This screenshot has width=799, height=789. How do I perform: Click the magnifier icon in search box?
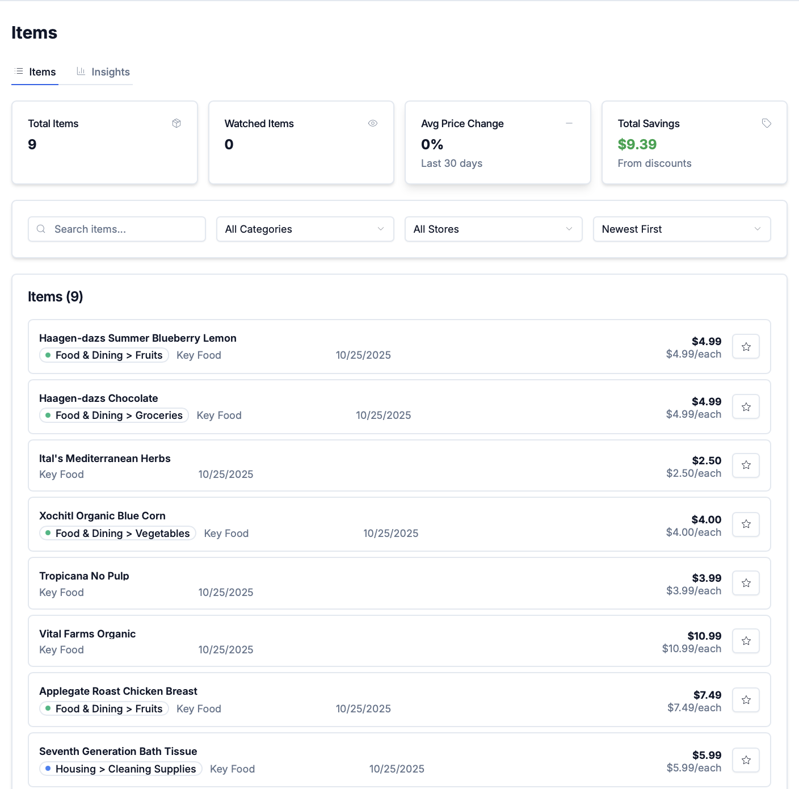click(41, 229)
